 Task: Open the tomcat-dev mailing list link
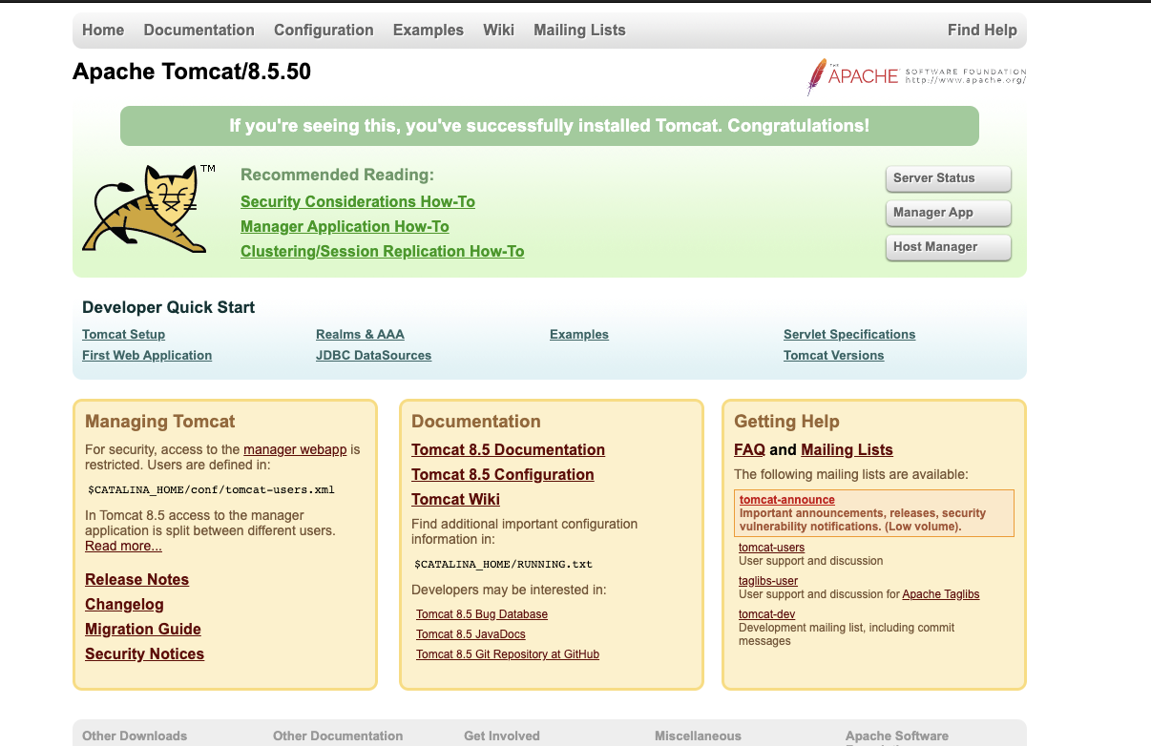click(766, 614)
